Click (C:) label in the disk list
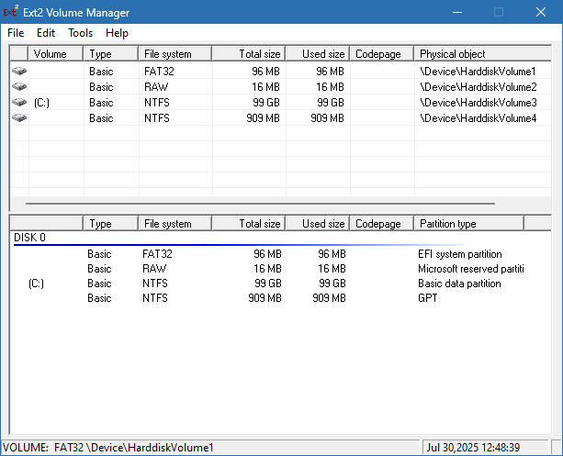Image resolution: width=563 pixels, height=456 pixels. point(36,284)
